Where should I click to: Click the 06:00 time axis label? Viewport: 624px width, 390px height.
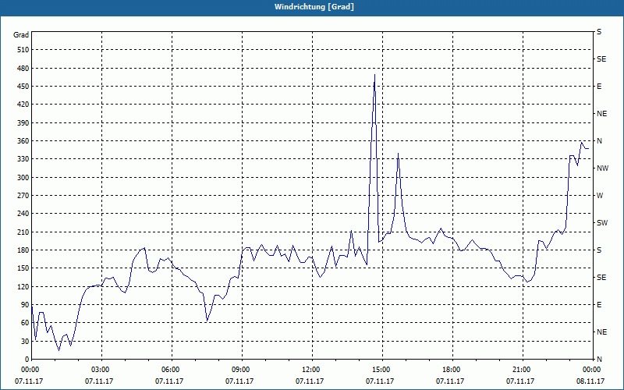pyautogui.click(x=172, y=369)
